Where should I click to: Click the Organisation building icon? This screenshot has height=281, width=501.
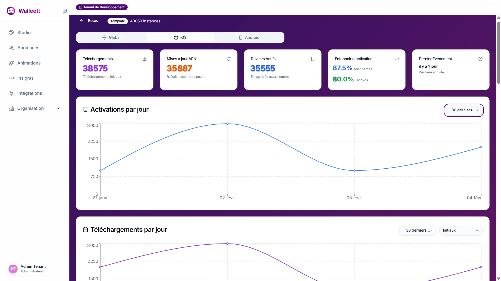[11, 108]
